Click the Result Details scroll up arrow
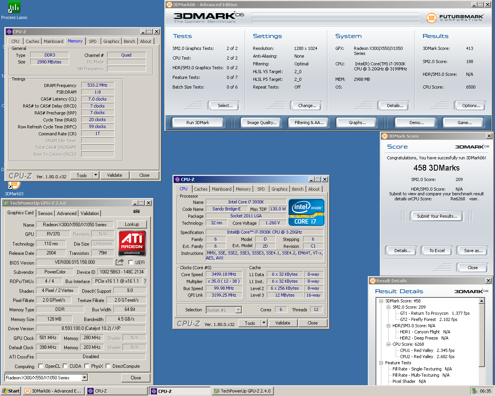The image size is (495, 396). [x=482, y=301]
